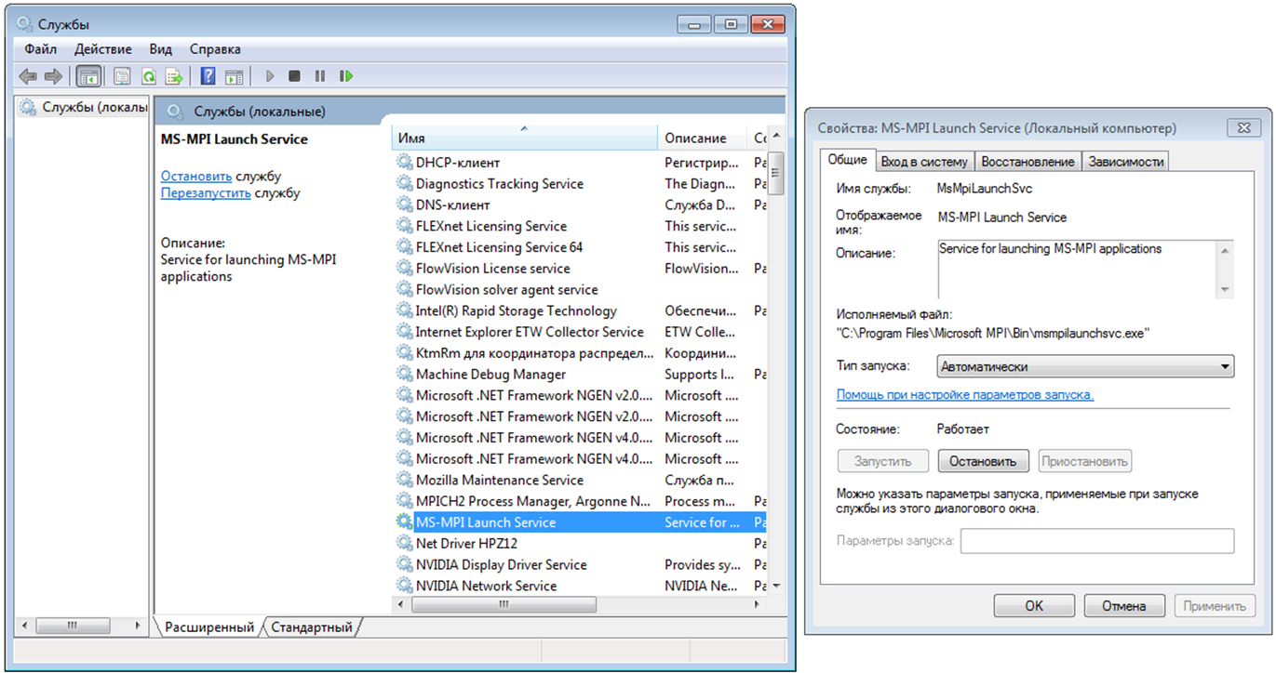Select FlowVision solver agent service row
Image resolution: width=1276 pixels, height=673 pixels.
580,289
